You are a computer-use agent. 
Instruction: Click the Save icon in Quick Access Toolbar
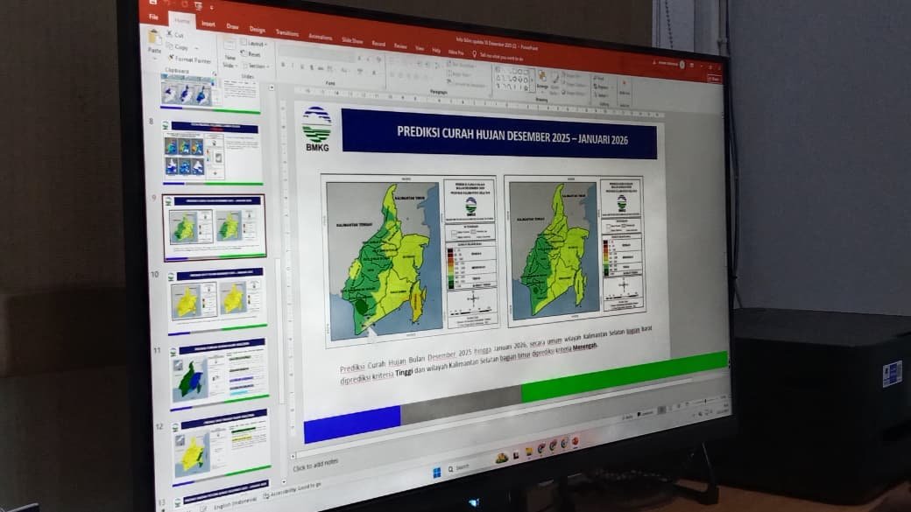(152, 3)
